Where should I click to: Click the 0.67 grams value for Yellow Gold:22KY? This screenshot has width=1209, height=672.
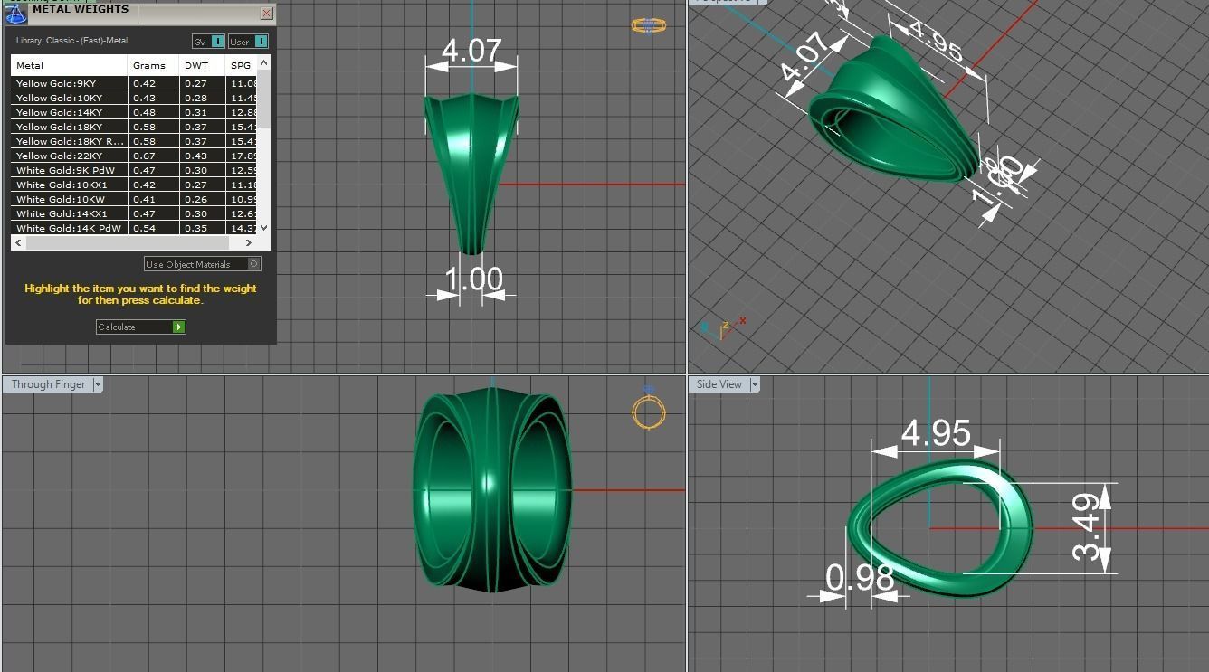145,156
